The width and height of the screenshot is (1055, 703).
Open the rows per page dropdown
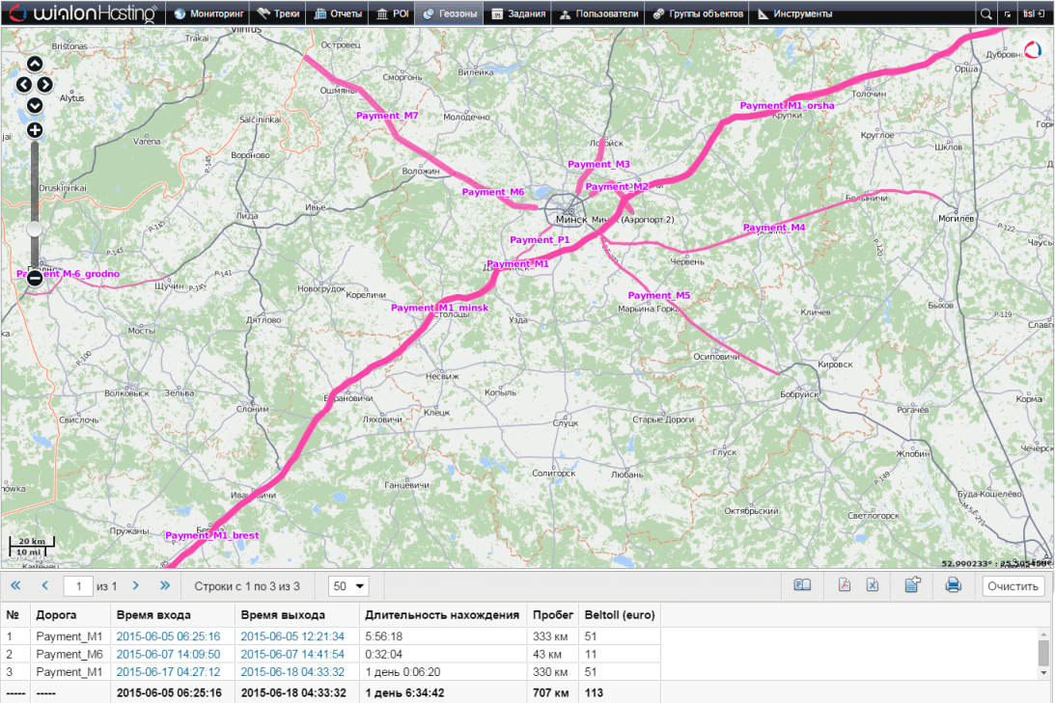coord(349,585)
